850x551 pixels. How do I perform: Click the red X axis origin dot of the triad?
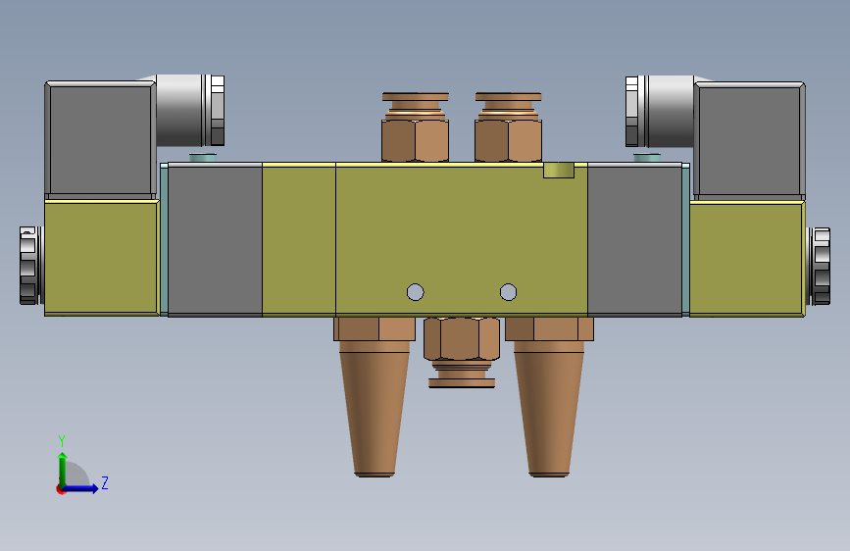pyautogui.click(x=60, y=489)
